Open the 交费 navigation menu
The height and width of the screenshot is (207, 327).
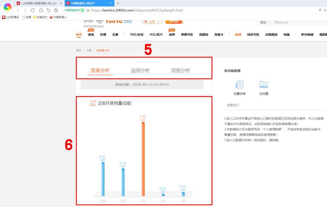click(115, 34)
